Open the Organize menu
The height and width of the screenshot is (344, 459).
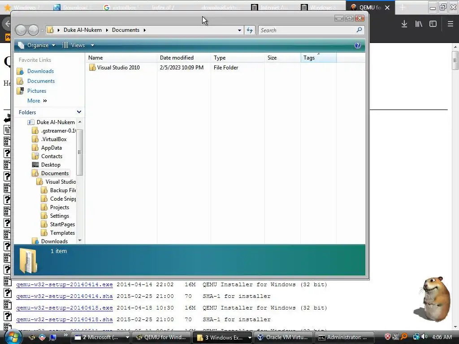pos(37,45)
